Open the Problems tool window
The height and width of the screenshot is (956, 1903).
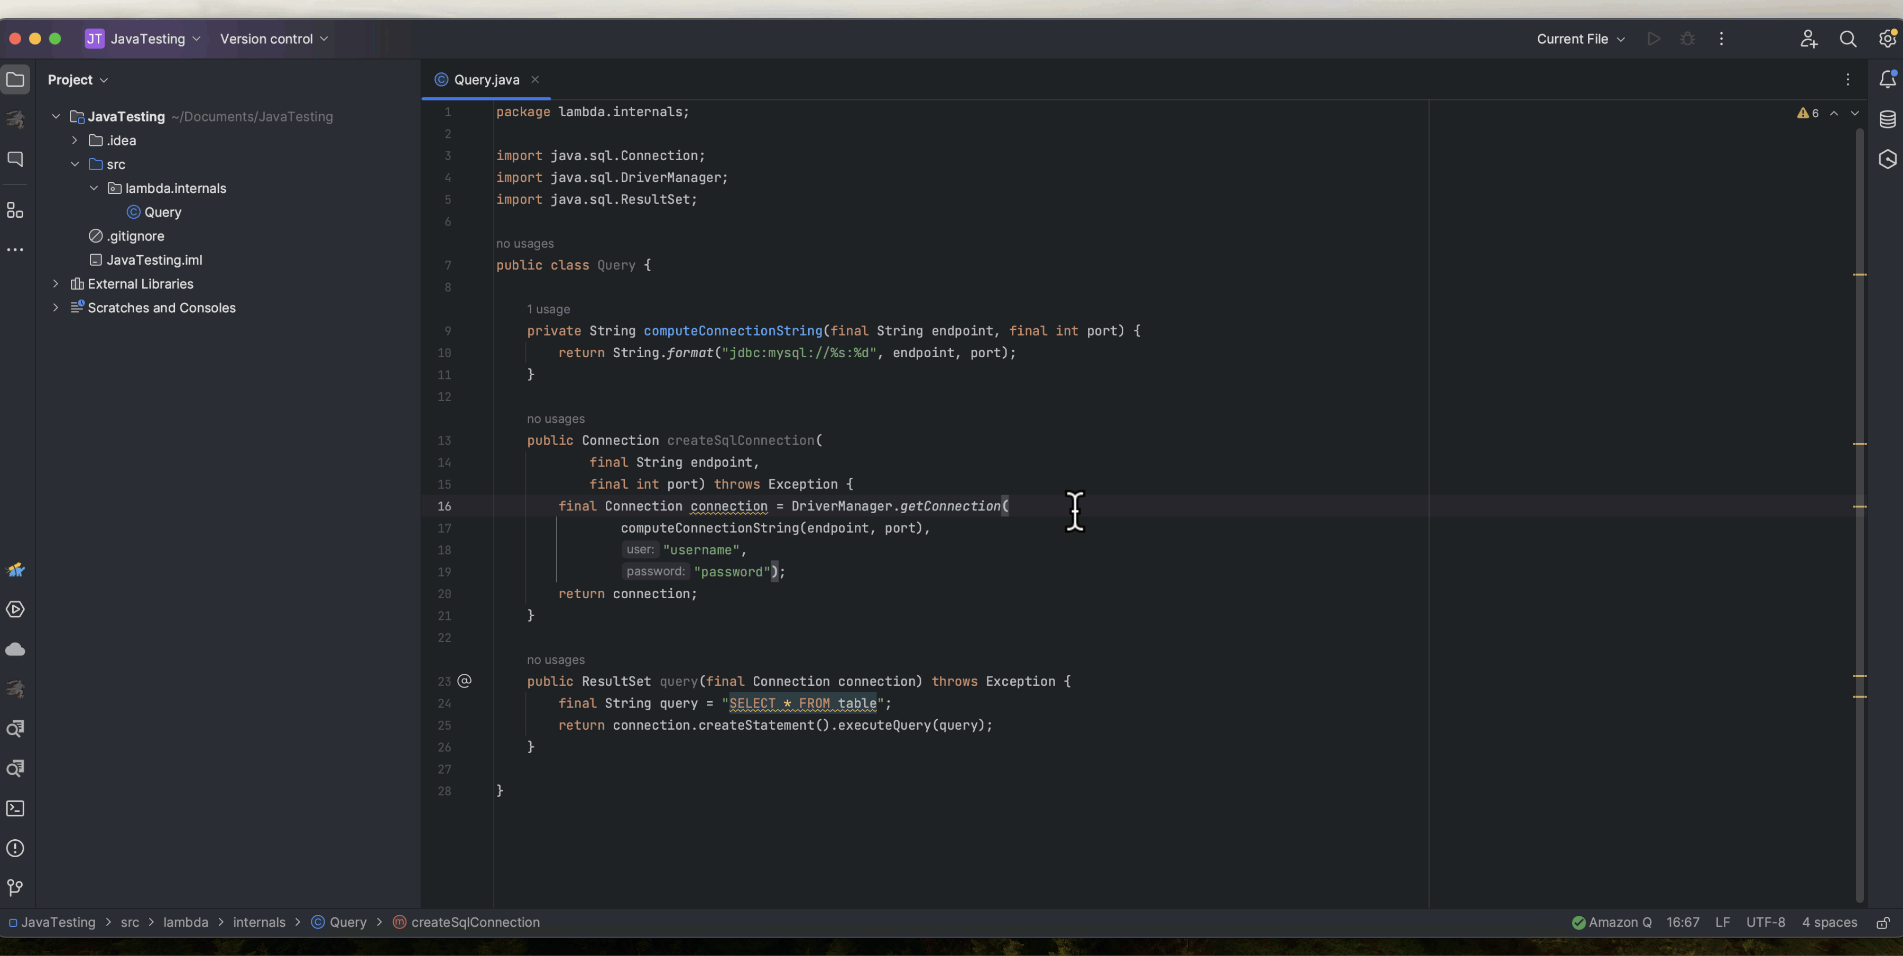coord(15,848)
